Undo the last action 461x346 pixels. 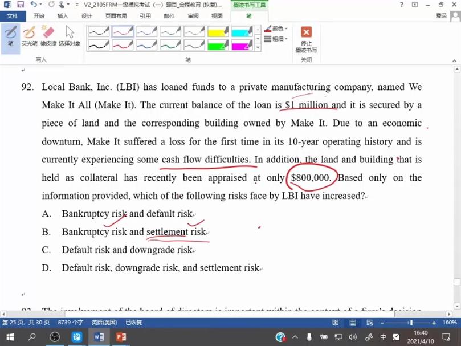34,5
